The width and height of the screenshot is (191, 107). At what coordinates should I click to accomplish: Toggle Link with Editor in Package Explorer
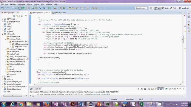coord(18,16)
